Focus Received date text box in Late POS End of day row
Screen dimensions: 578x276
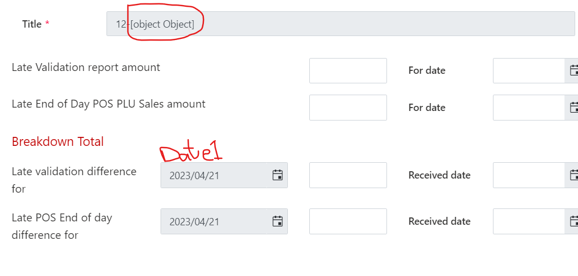(528, 221)
